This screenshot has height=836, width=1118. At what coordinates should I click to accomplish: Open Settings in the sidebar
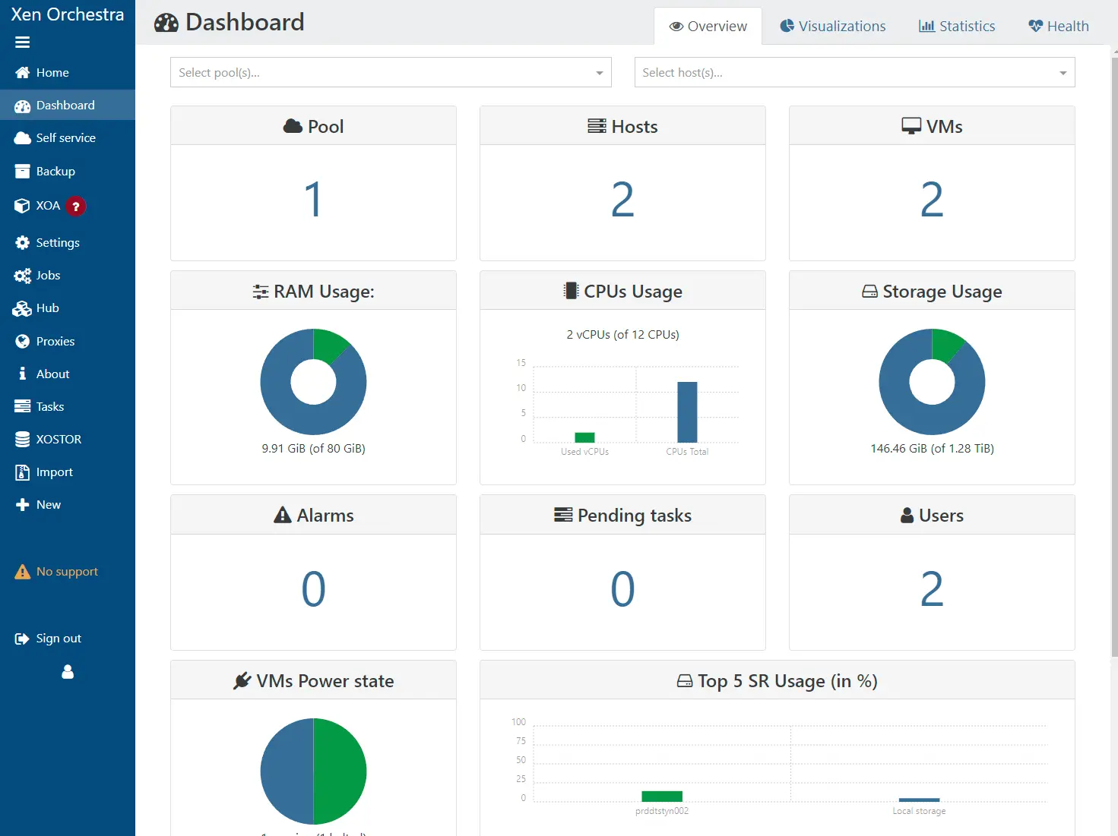pyautogui.click(x=68, y=243)
